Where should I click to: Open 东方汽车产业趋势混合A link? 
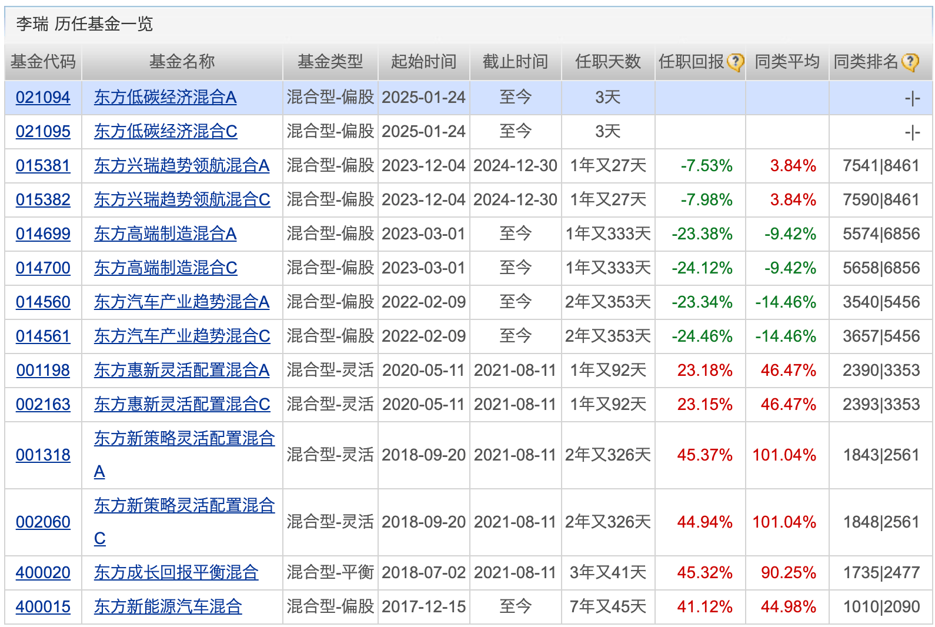coord(182,302)
